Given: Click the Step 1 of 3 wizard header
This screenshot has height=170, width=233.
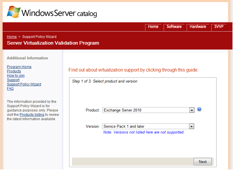Looking at the screenshot, I should tap(105, 81).
